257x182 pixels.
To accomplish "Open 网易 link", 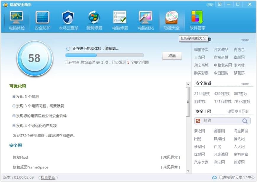I will (x=198, y=139).
